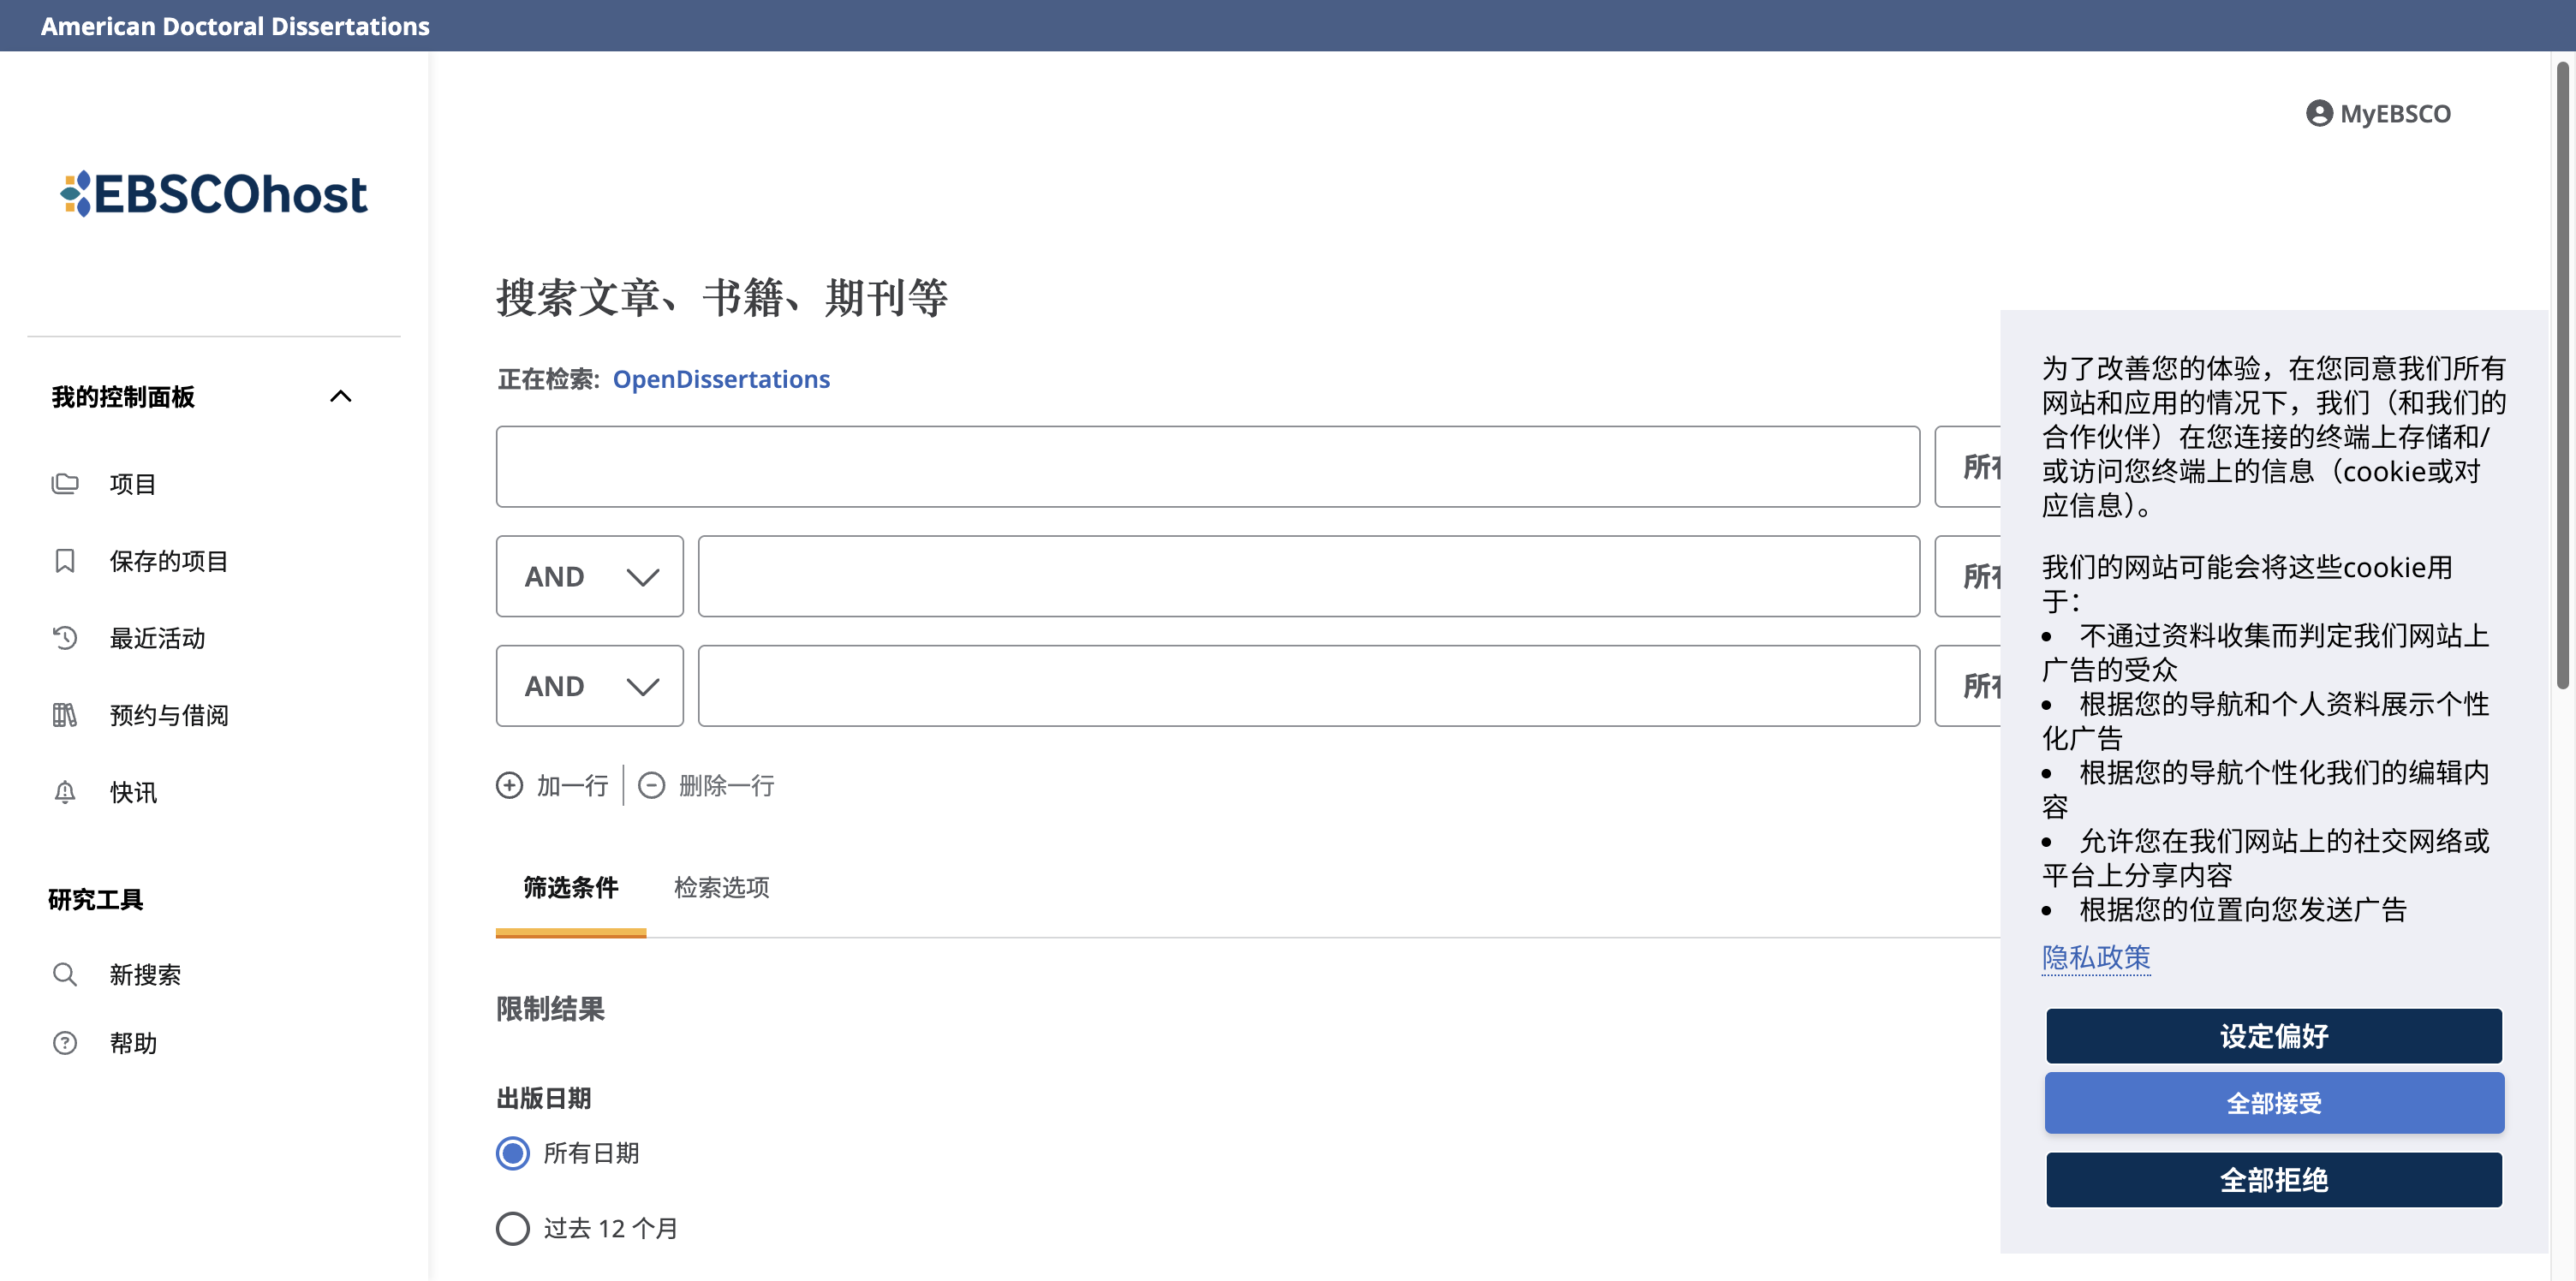Screen dimensions: 2576x1281
Task: Collapse the 我的控制面板 section
Action: [x=341, y=396]
